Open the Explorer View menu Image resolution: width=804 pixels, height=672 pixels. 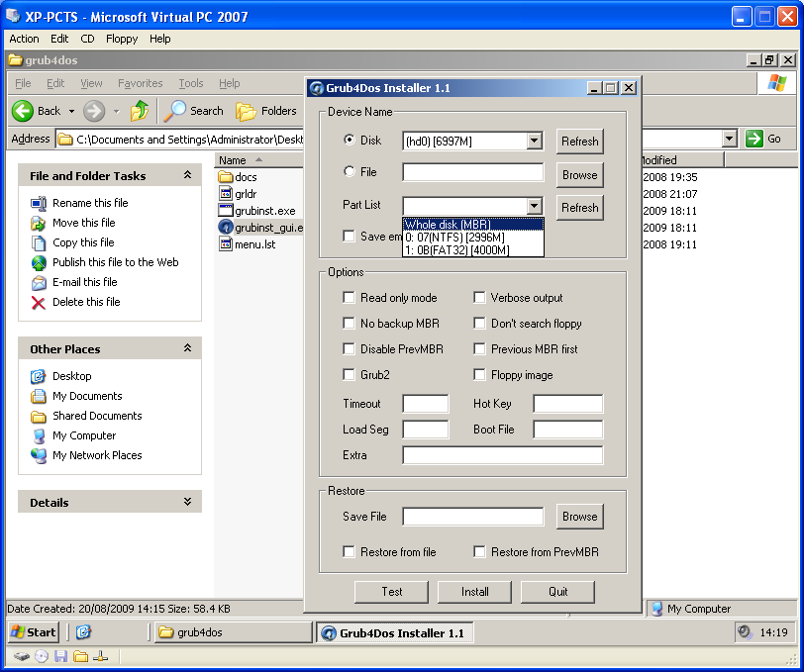[91, 83]
